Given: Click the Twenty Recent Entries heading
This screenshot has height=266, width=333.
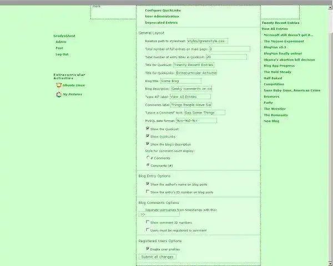Looking at the screenshot, I should pos(280,23).
